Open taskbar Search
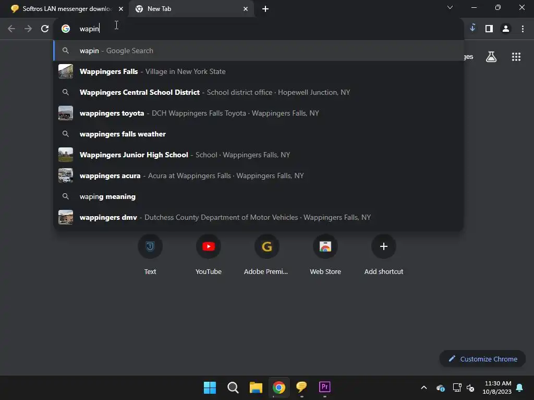The image size is (534, 400). click(x=233, y=387)
